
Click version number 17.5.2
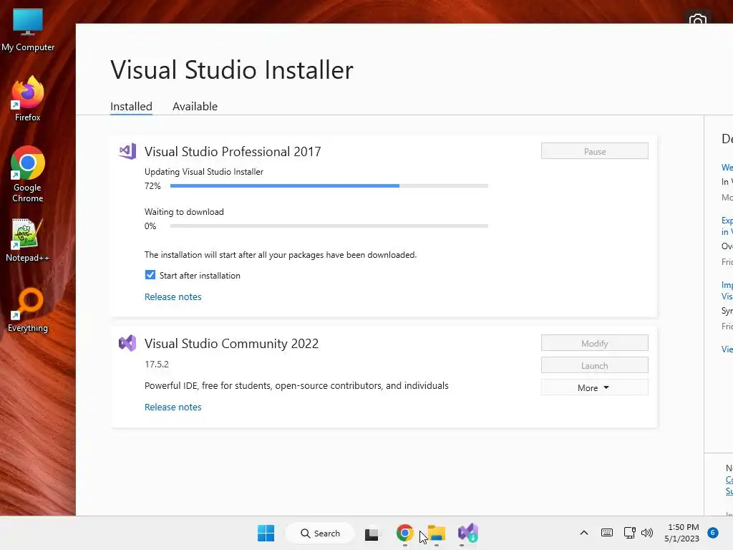click(x=157, y=365)
